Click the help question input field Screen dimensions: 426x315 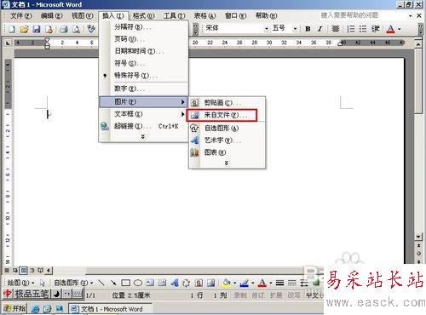364,15
